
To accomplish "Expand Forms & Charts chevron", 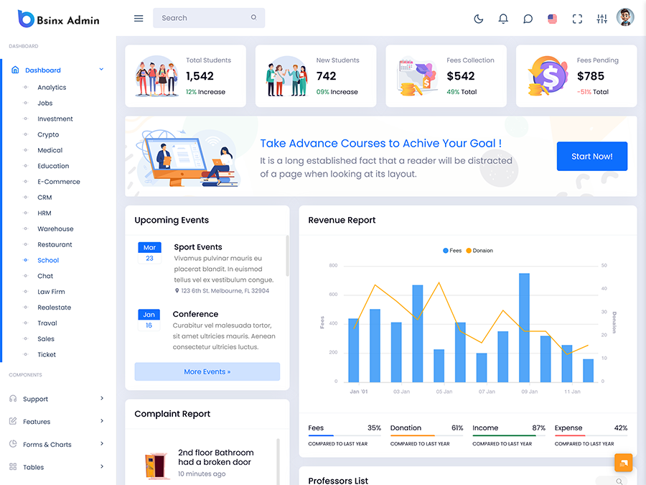I will [x=102, y=444].
